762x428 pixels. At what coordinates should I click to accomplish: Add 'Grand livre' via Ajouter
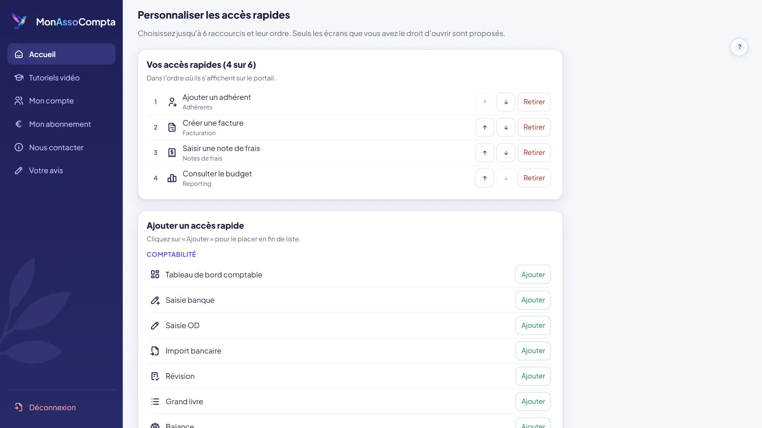533,401
